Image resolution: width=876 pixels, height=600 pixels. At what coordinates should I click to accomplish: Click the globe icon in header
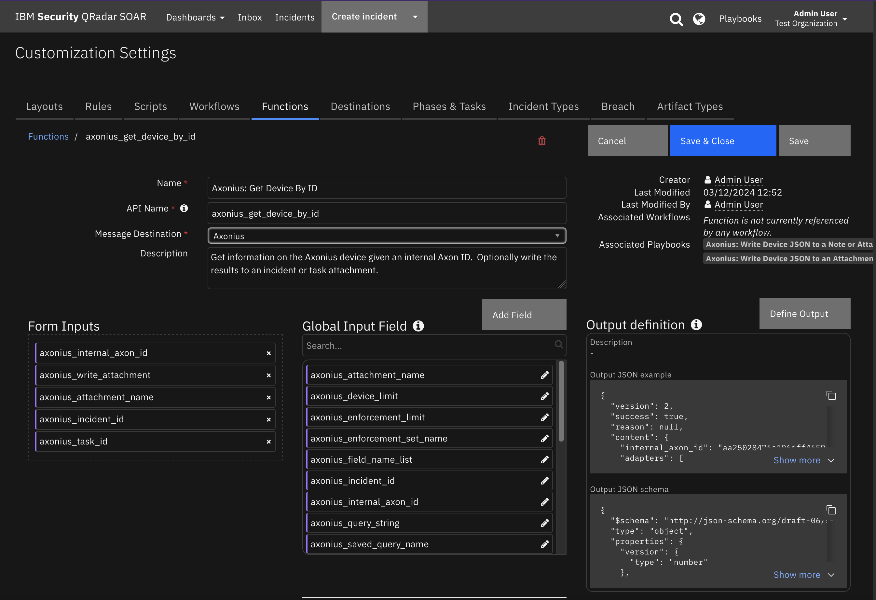(x=699, y=19)
